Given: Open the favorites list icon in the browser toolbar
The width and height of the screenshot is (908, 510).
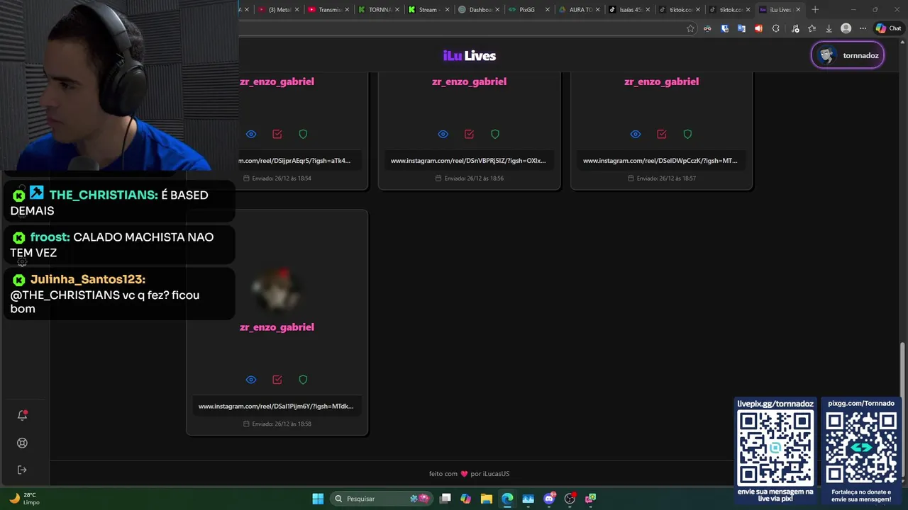Looking at the screenshot, I should pos(812,28).
